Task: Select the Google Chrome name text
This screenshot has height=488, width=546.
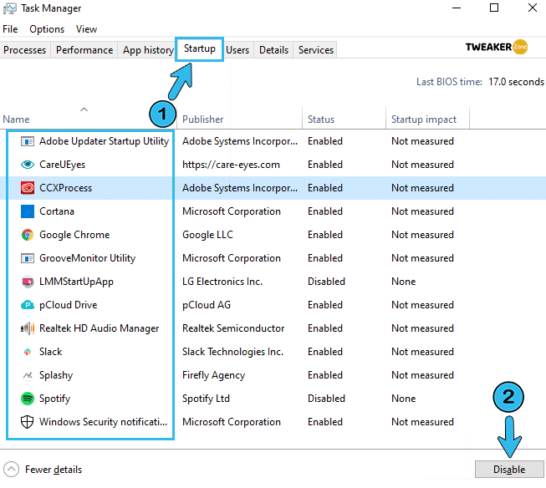Action: [74, 235]
